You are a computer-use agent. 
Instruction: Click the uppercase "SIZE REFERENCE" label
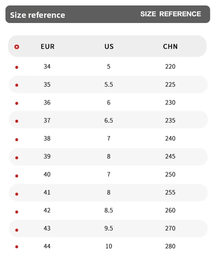171,14
